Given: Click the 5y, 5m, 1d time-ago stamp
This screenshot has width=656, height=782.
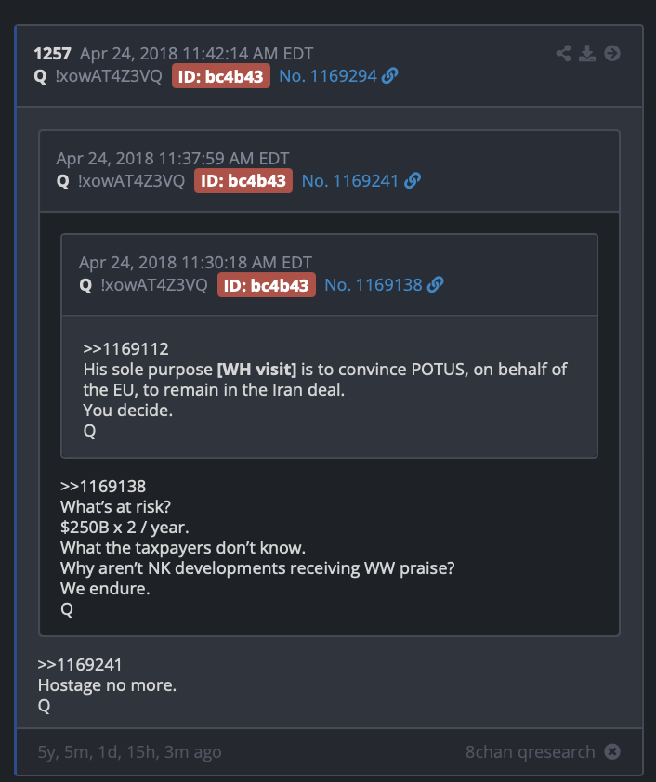Looking at the screenshot, I should [130, 751].
